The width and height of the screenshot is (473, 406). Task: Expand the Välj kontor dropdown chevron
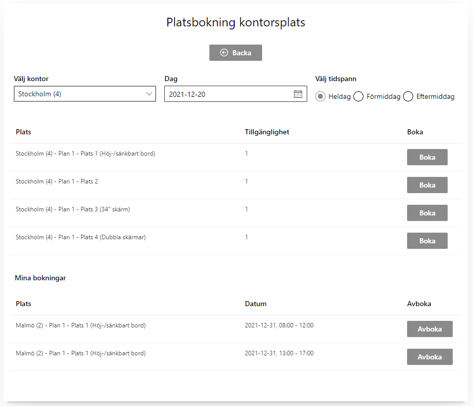coord(149,94)
